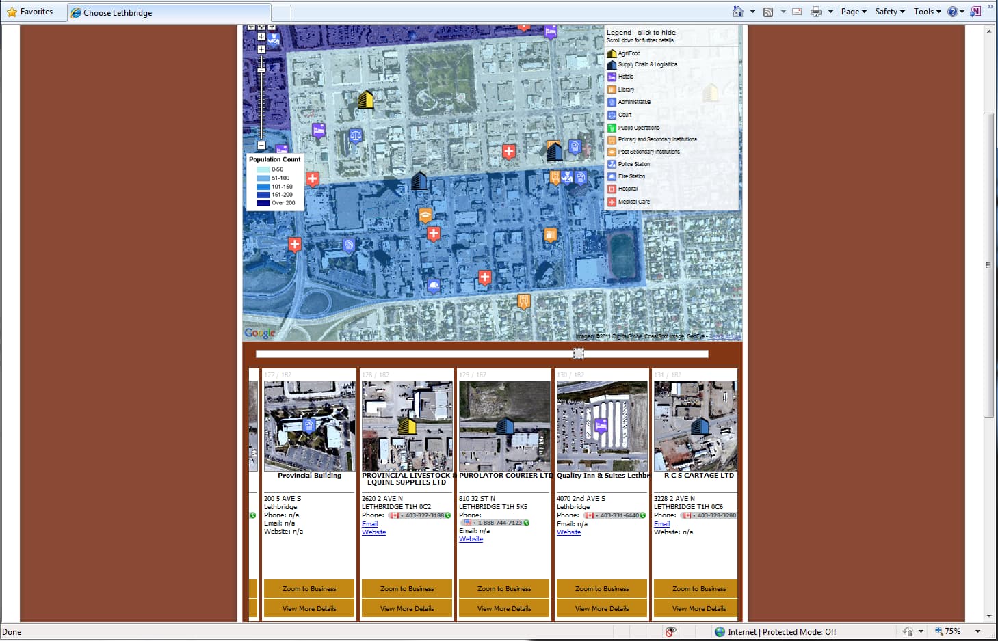Viewport: 998px width, 641px height.
Task: Click the Police Station marker between two markers
Action: tap(567, 178)
